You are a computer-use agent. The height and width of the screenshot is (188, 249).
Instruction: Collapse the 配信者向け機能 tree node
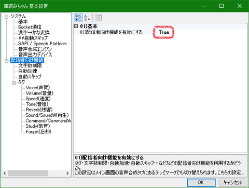click(7, 61)
